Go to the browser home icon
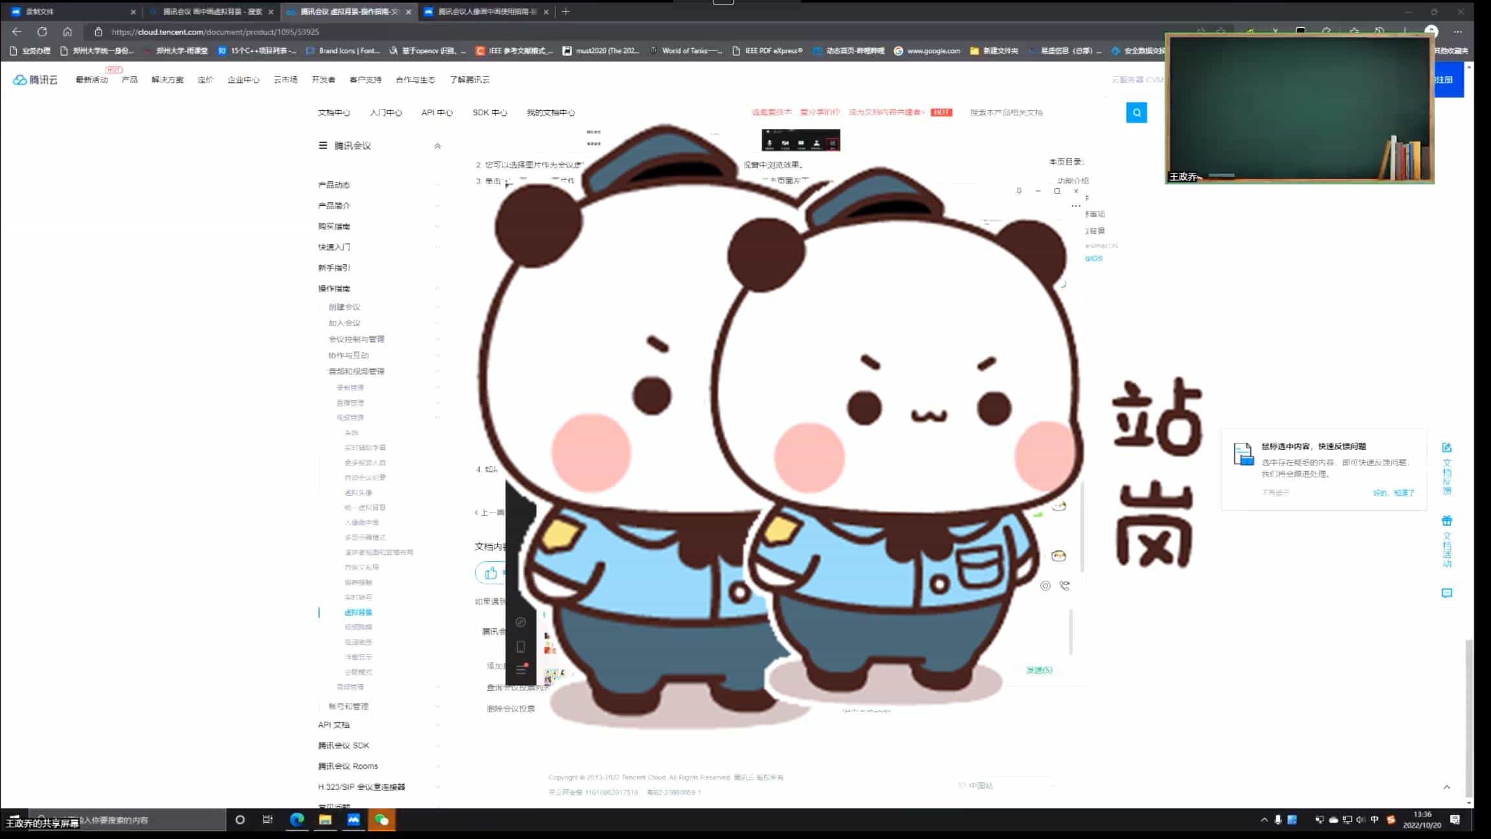This screenshot has width=1491, height=839. click(67, 32)
